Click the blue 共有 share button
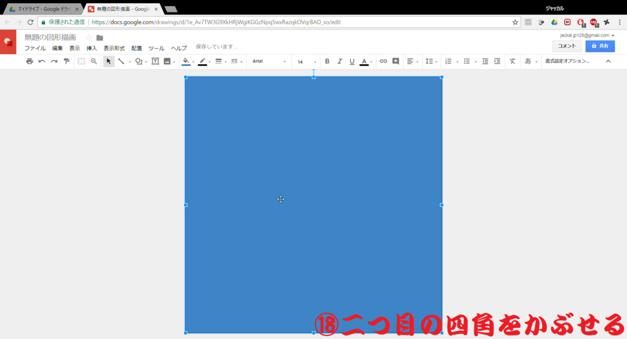 point(600,46)
